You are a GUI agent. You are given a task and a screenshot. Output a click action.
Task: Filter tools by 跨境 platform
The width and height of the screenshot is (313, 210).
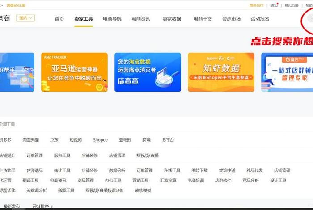(x=146, y=140)
